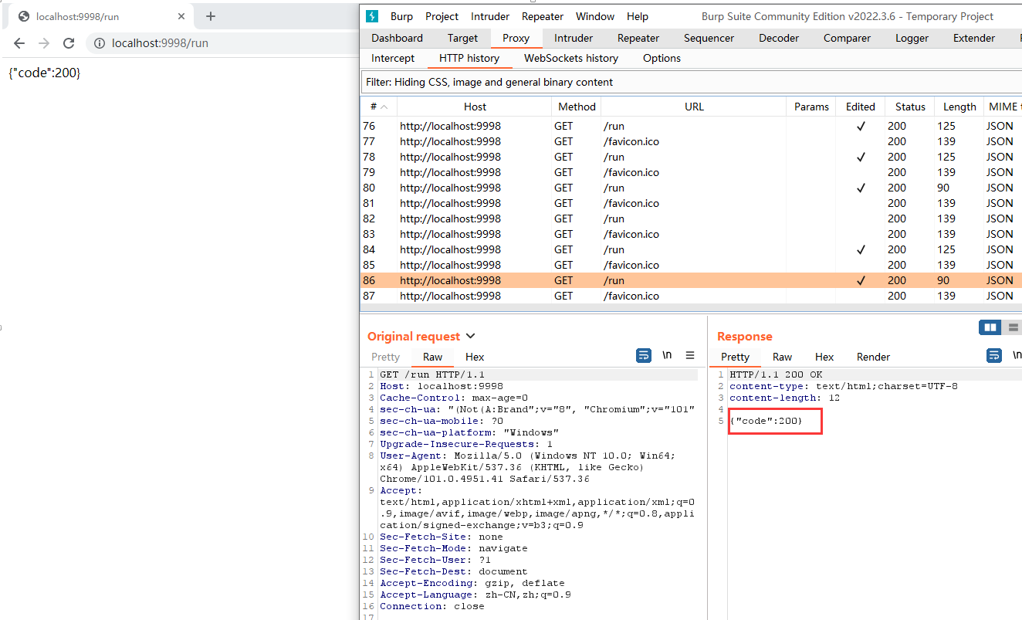The height and width of the screenshot is (620, 1022).
Task: View site information for localhost
Action: [x=100, y=43]
